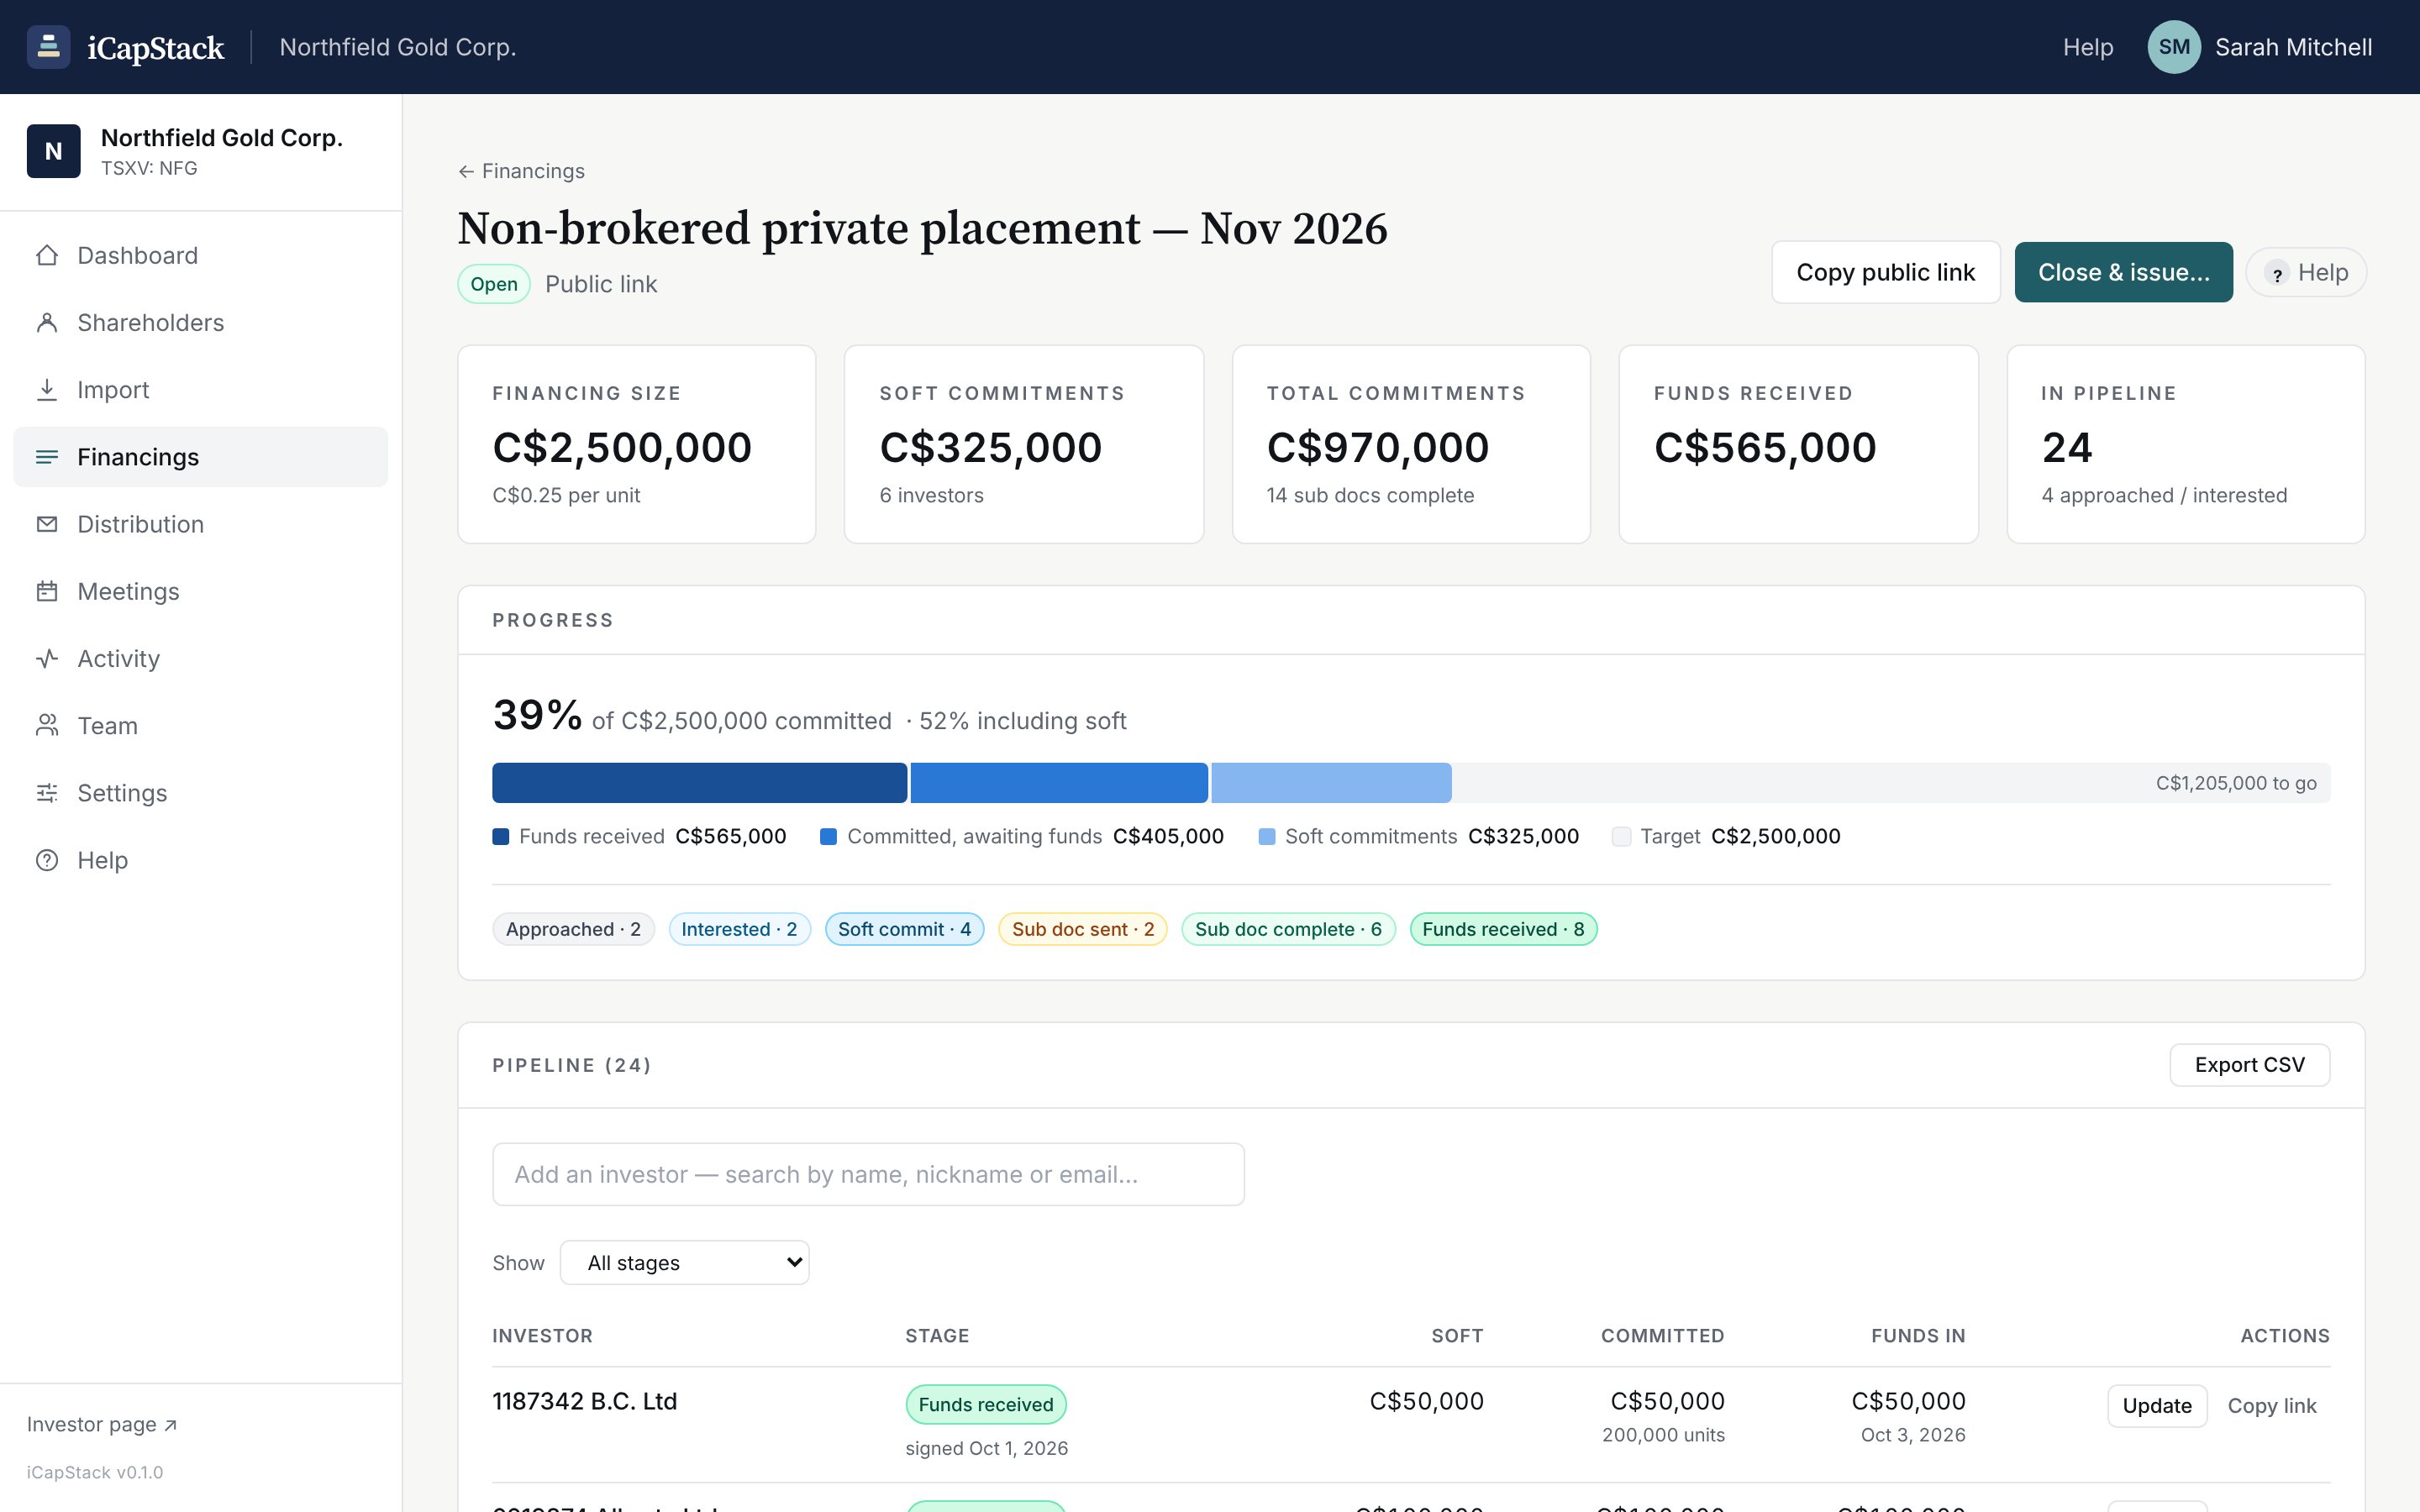
Task: Select the Sub doc sent · 2 chip
Action: click(1083, 929)
